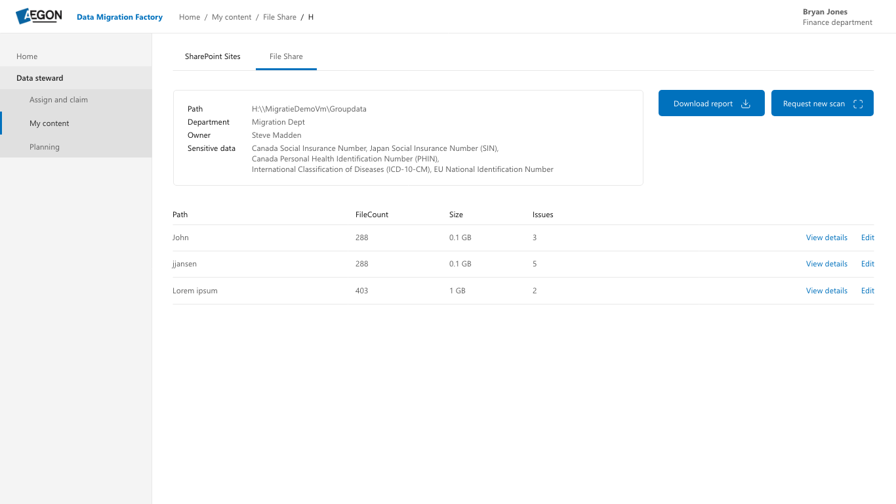The image size is (896, 504).
Task: Click the Download report button
Action: pyautogui.click(x=712, y=103)
